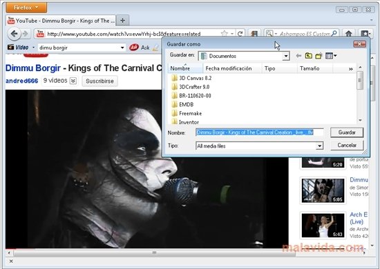Open the dimu borgir search dropdown
Viewport: 380px width, 269px height.
coord(122,48)
